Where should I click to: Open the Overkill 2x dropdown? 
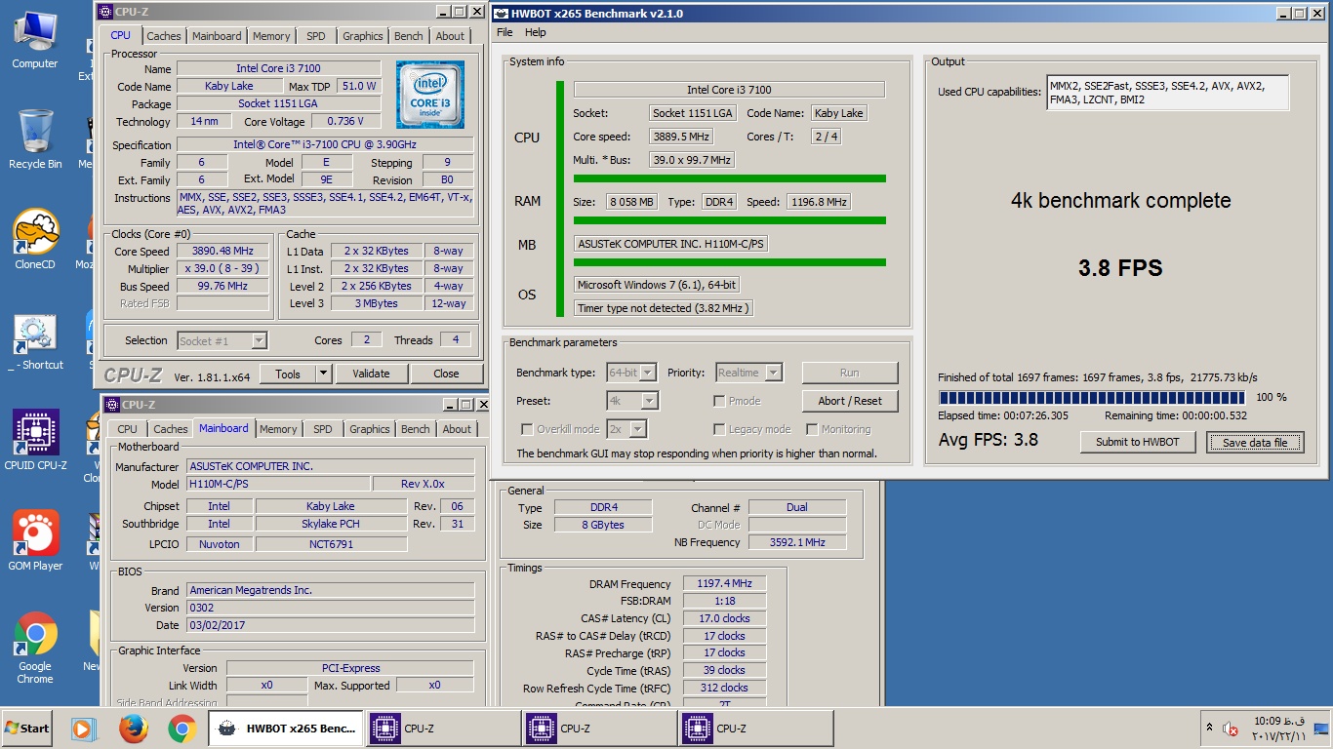tap(626, 429)
